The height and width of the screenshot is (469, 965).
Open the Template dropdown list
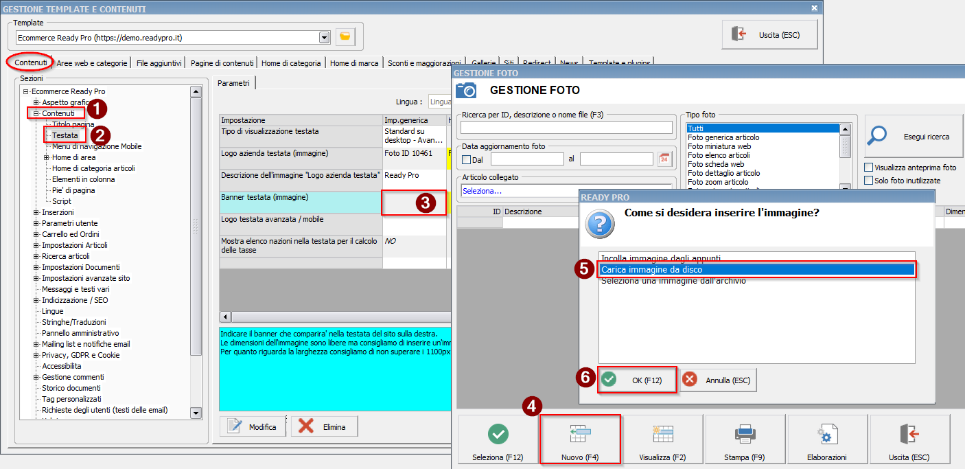pyautogui.click(x=324, y=37)
